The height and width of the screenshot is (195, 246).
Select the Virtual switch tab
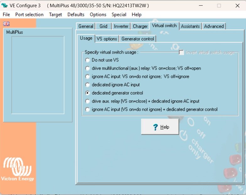[164, 26]
